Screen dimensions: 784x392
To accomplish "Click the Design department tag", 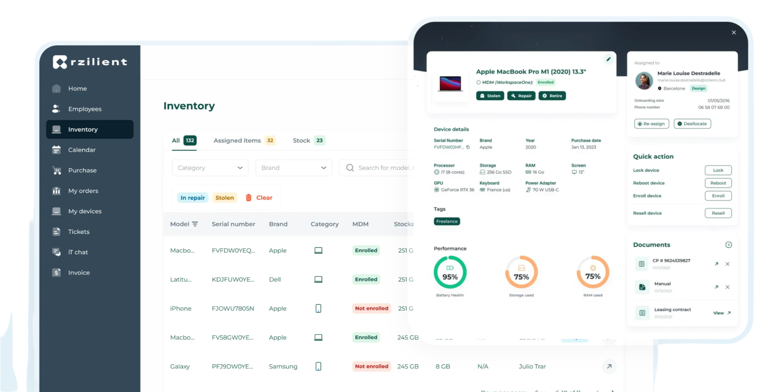I will click(x=698, y=88).
